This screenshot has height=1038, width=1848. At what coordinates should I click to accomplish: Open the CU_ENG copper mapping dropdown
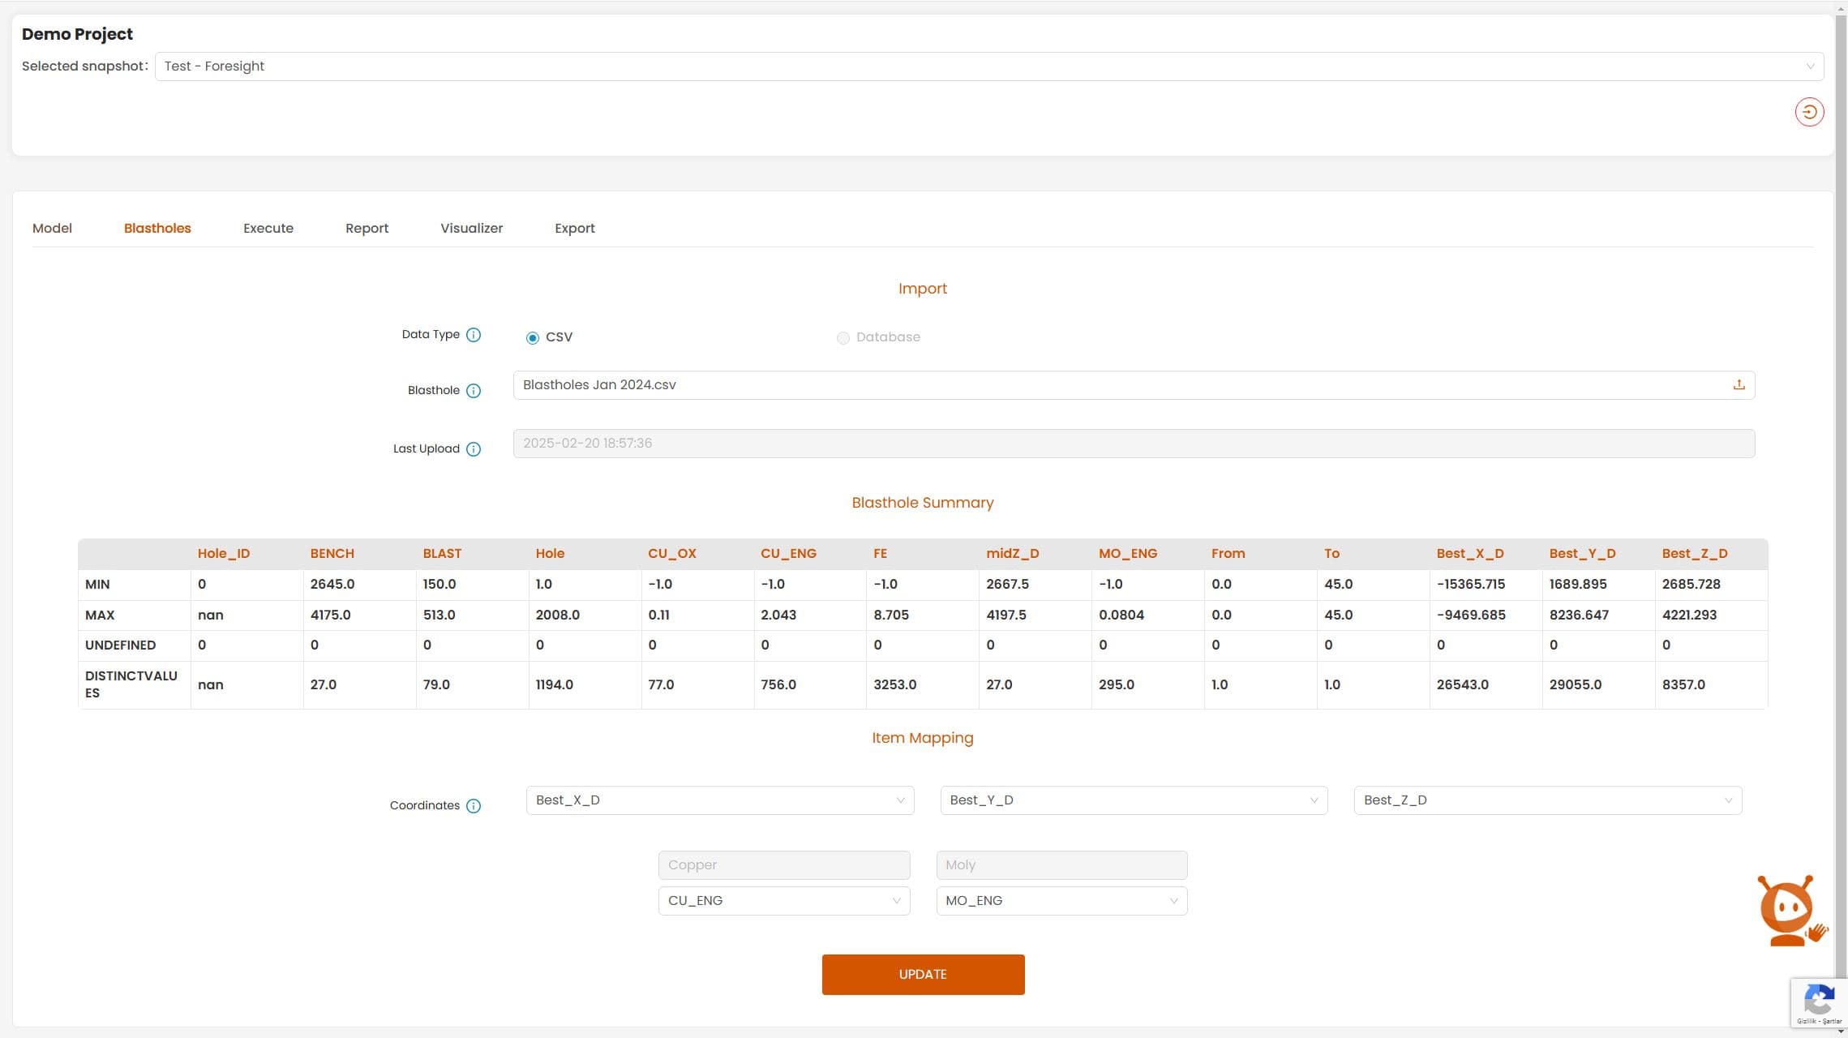[784, 901]
